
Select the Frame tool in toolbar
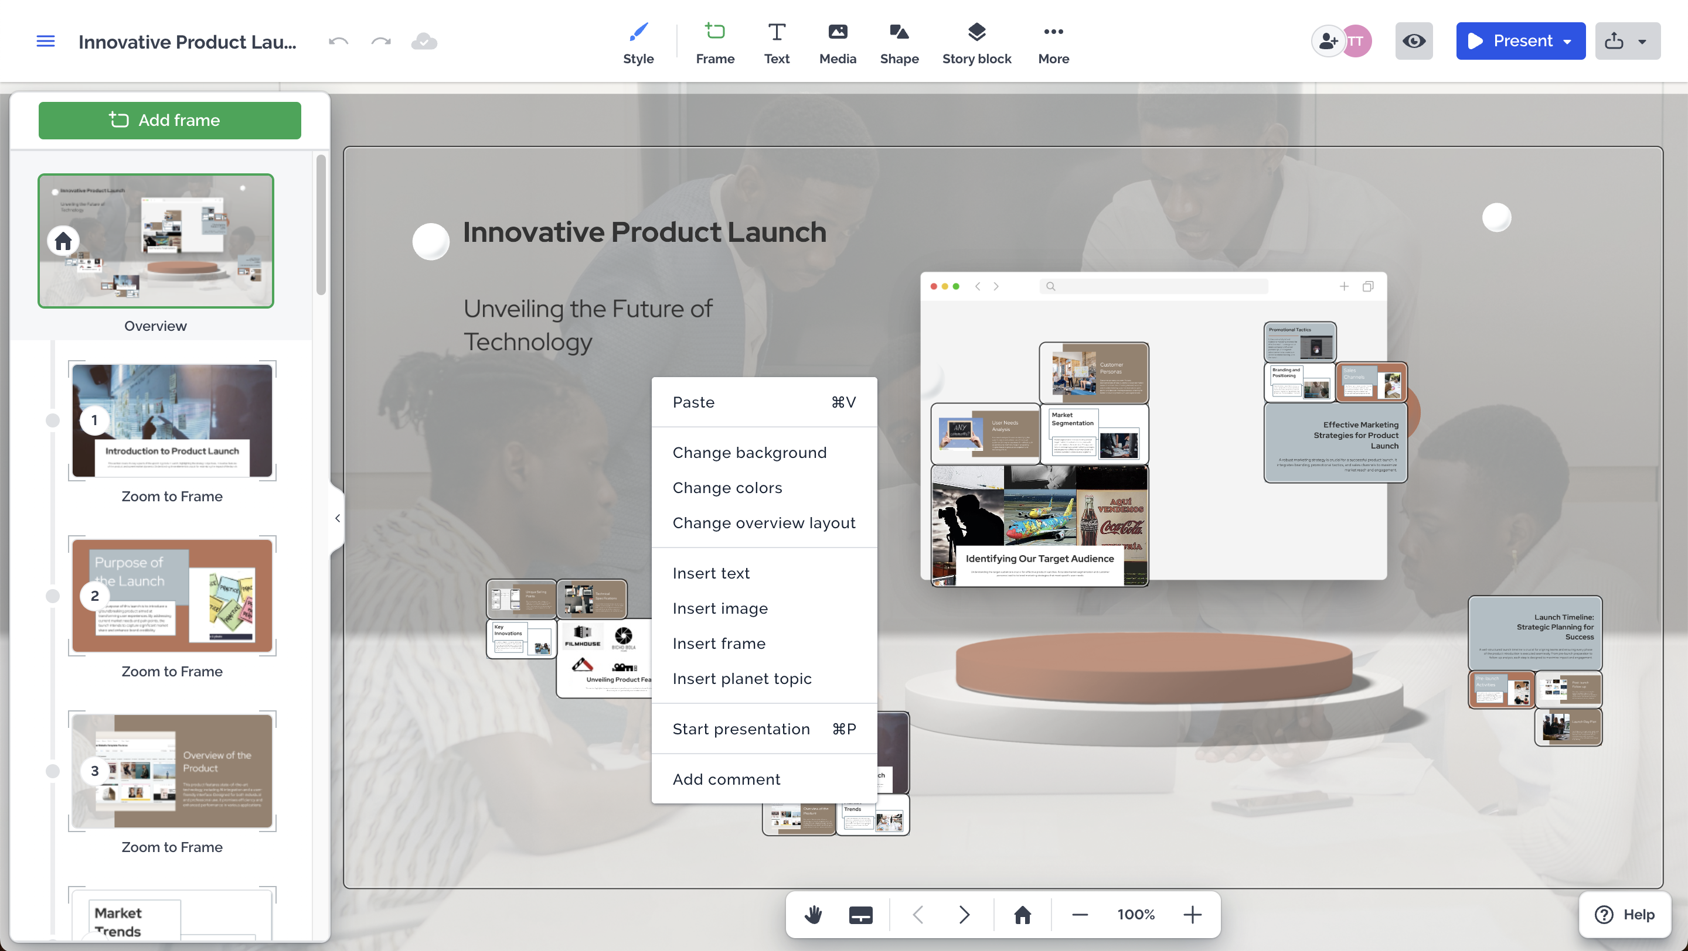tap(715, 43)
